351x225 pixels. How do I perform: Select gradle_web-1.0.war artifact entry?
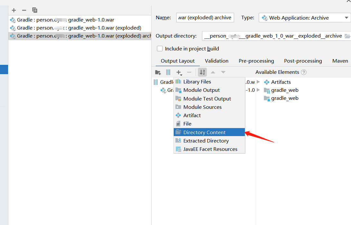tap(80, 20)
